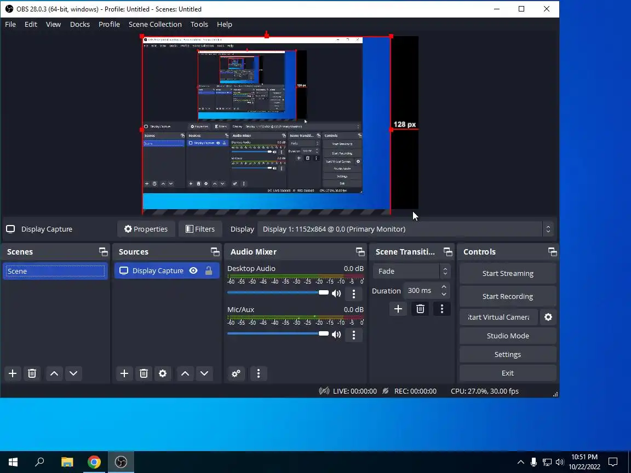This screenshot has width=631, height=473.
Task: Add a scene transition with the plus icon
Action: pos(398,309)
